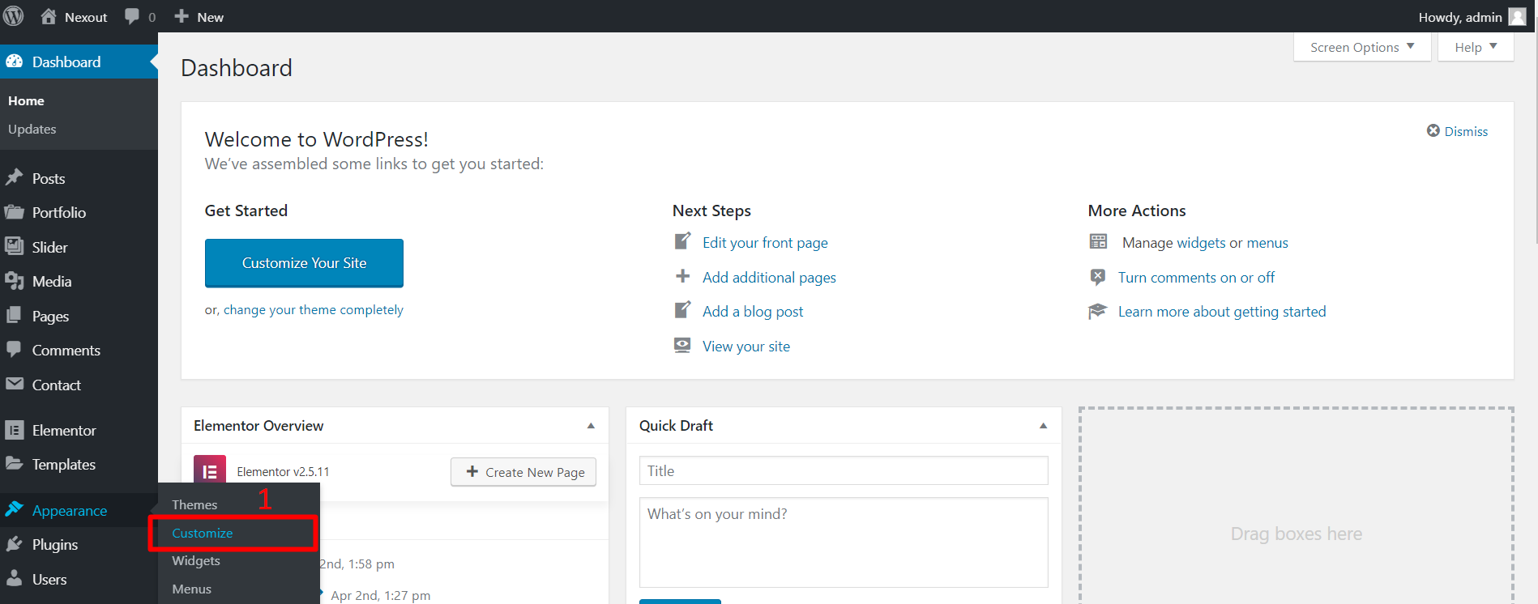1538x604 pixels.
Task: Open Widgets from the Appearance submenu
Action: click(196, 560)
